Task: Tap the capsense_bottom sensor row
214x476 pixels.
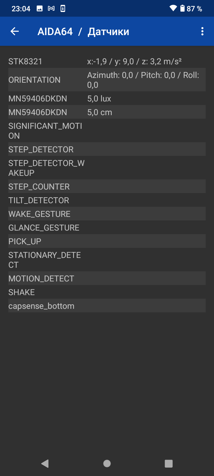Action: (107, 306)
